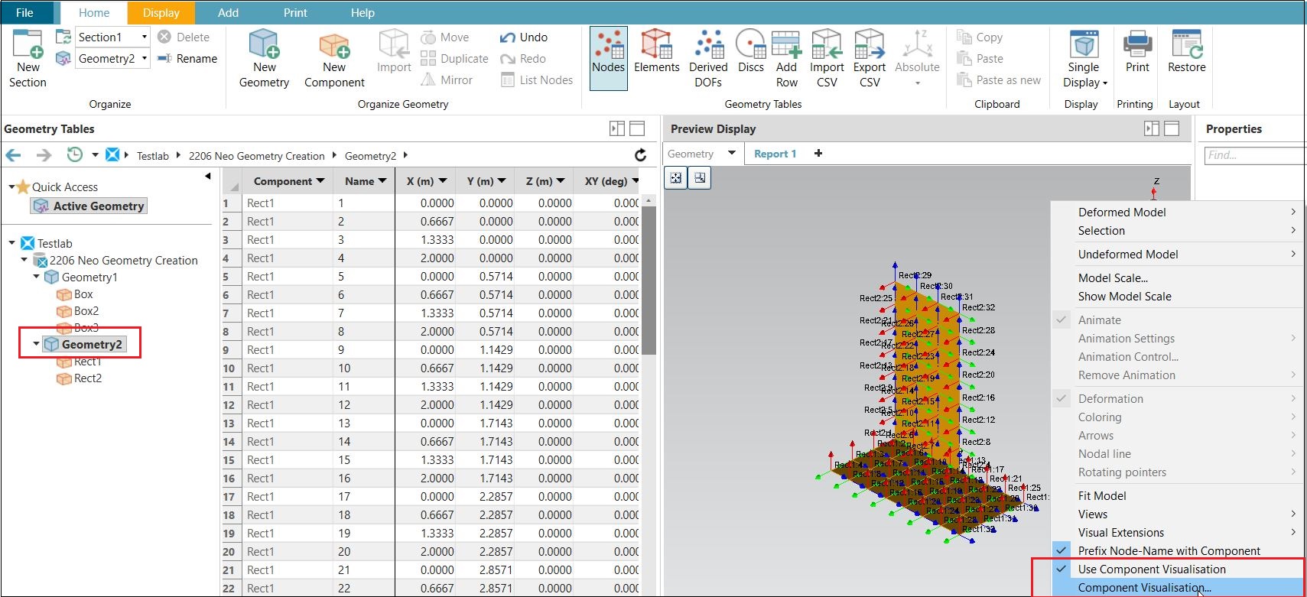Click the Duplicate tool
This screenshot has height=597, width=1307.
454,59
